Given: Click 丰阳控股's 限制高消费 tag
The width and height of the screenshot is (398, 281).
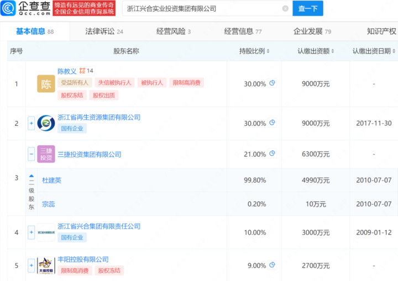Looking at the screenshot, I should 75,271.
